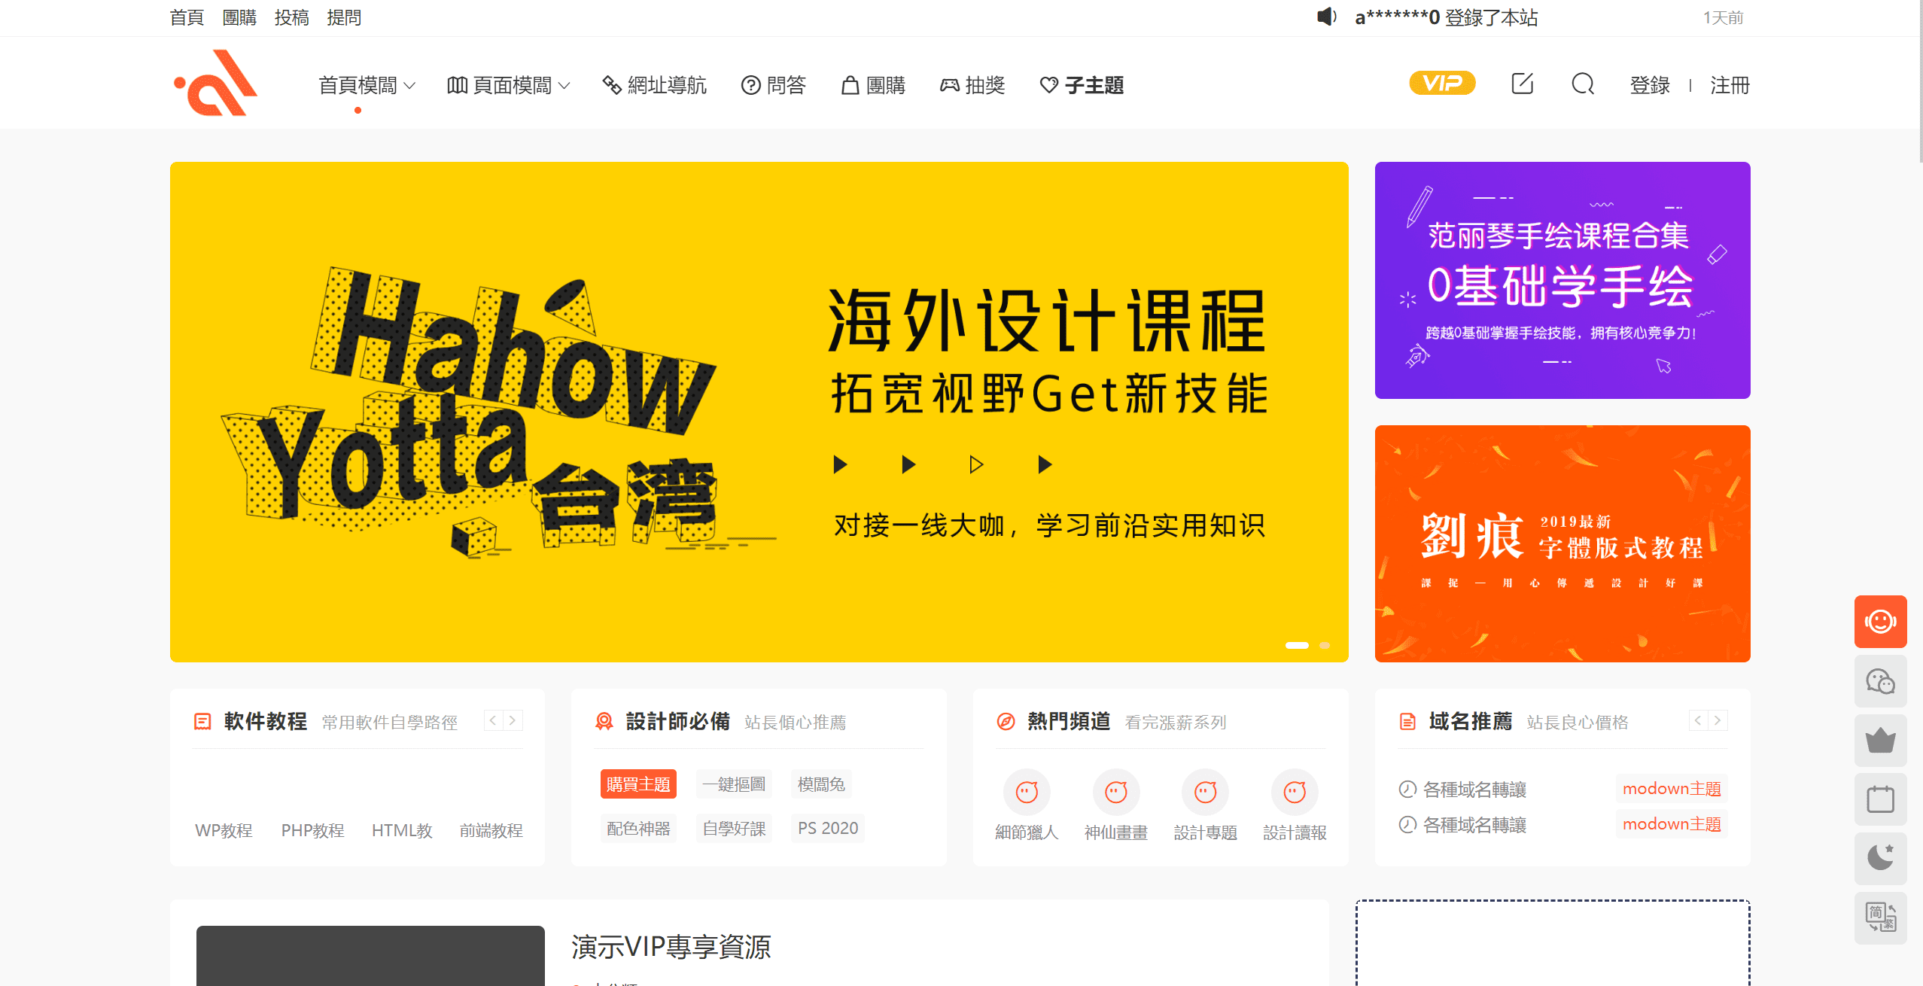Switch simplified/traditional language icon
Image resolution: width=1923 pixels, height=986 pixels.
click(1880, 918)
